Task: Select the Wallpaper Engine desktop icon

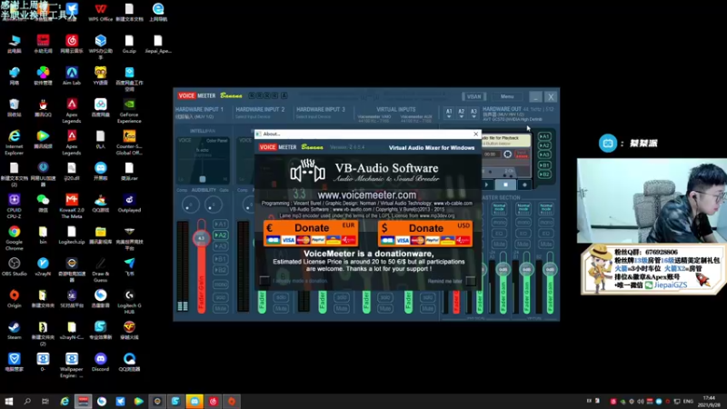Action: tap(72, 365)
